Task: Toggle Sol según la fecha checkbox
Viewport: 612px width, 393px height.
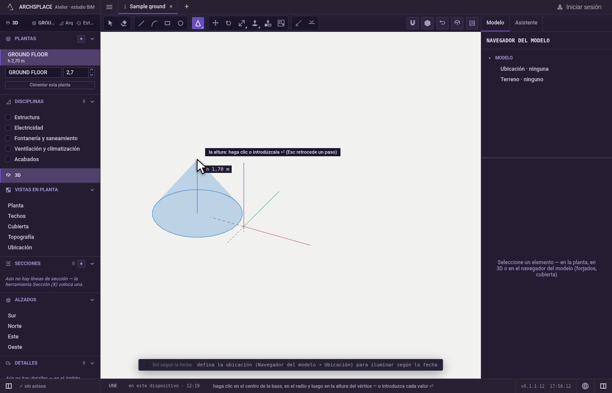Action: (147, 365)
